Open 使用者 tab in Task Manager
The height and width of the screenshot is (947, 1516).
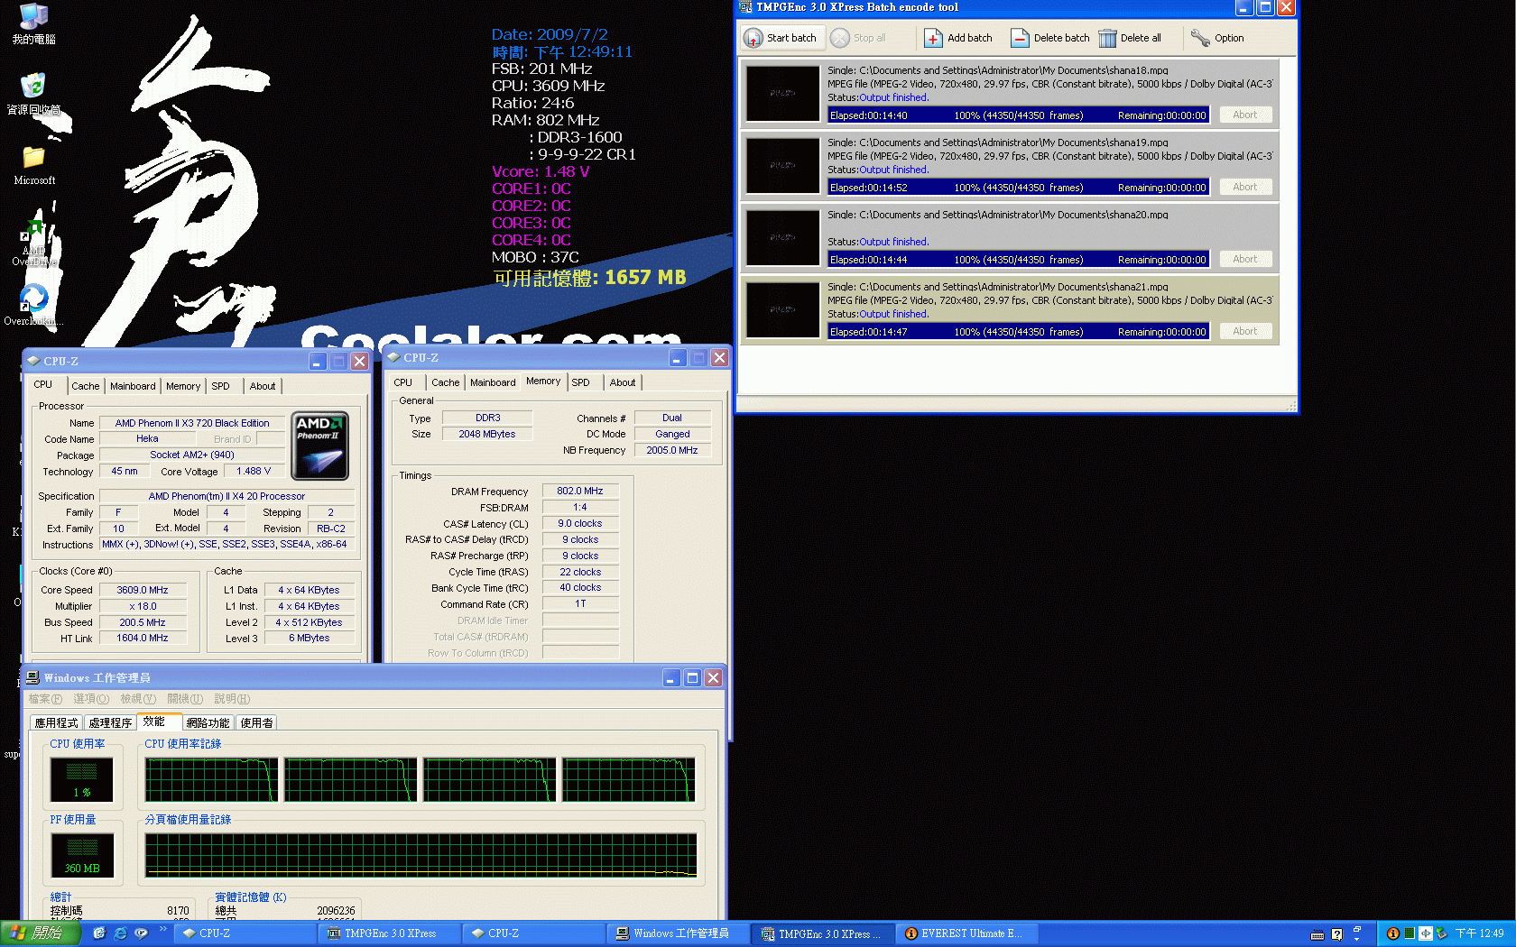[x=256, y=722]
